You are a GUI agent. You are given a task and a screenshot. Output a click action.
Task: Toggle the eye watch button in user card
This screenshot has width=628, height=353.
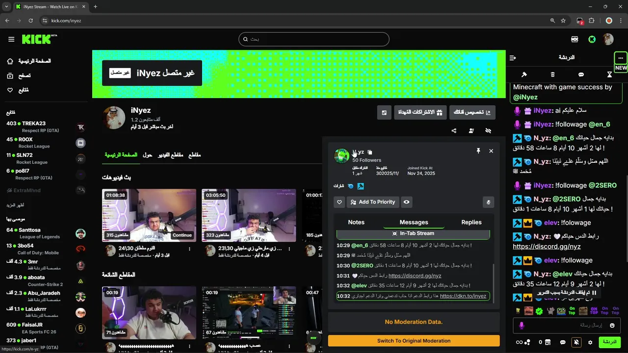click(406, 202)
